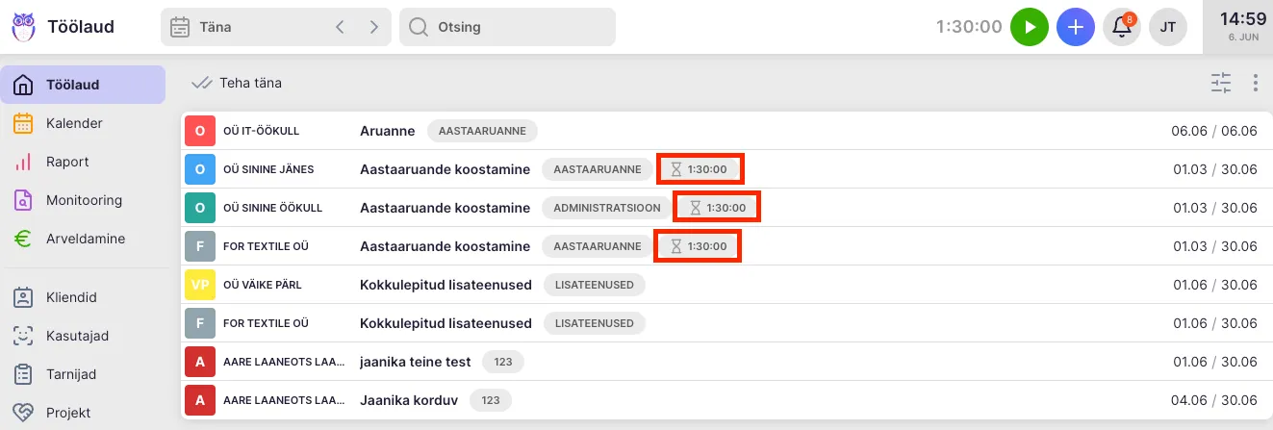Image resolution: width=1273 pixels, height=430 pixels.
Task: Open Kalender in the sidebar
Action: point(74,123)
